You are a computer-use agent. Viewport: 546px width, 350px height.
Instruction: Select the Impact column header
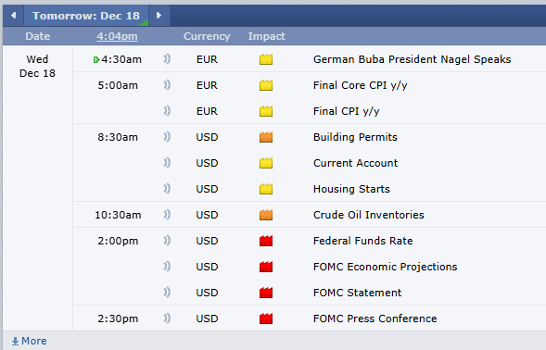point(267,36)
